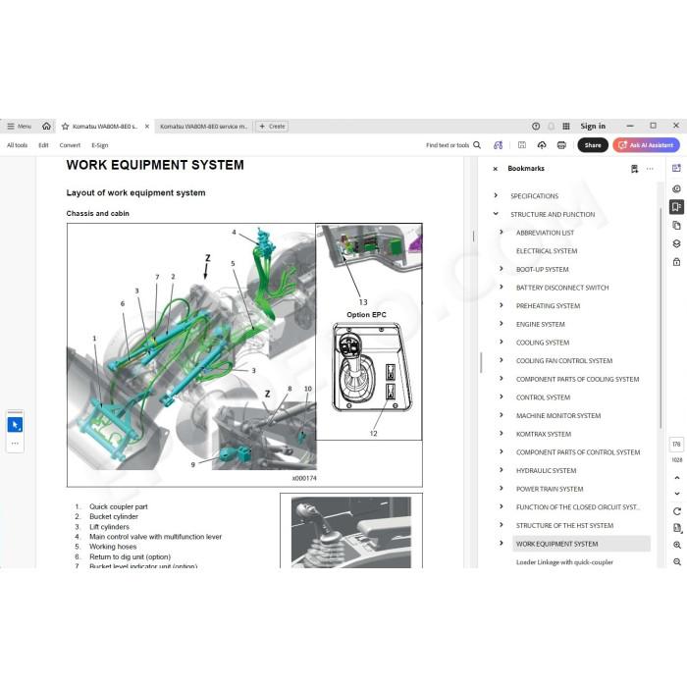The height and width of the screenshot is (687, 687).
Task: Open the ELECTRICAL SYSTEM bookmark
Action: click(547, 251)
